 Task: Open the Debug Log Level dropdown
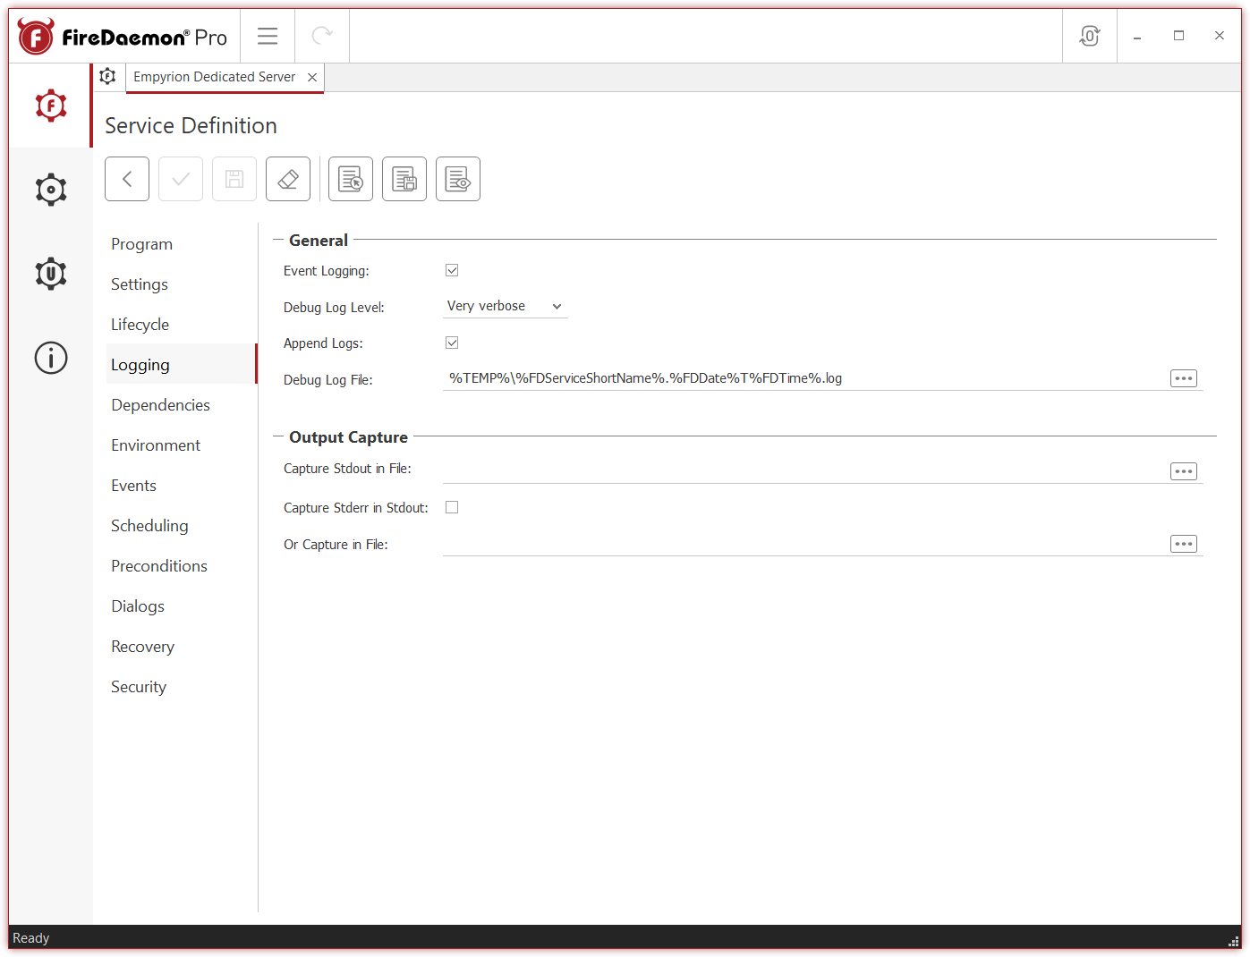coord(505,306)
